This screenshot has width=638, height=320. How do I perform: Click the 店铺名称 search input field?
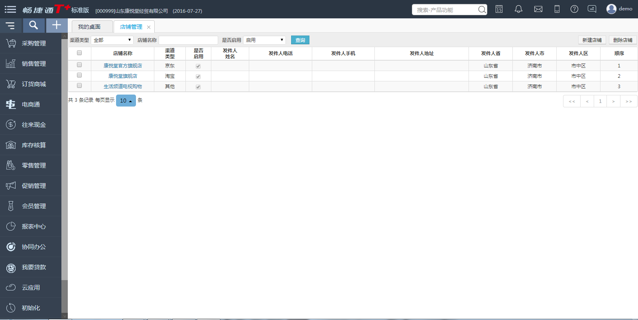(188, 40)
